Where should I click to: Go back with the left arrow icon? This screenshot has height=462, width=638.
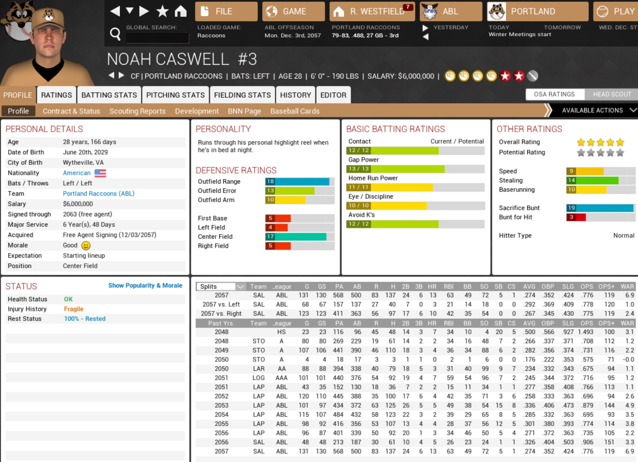[x=115, y=11]
